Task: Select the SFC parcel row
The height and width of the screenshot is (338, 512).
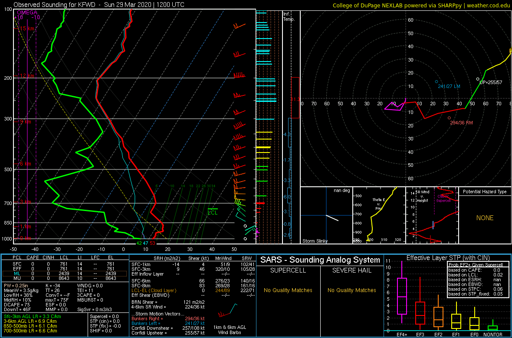Action: [64, 263]
